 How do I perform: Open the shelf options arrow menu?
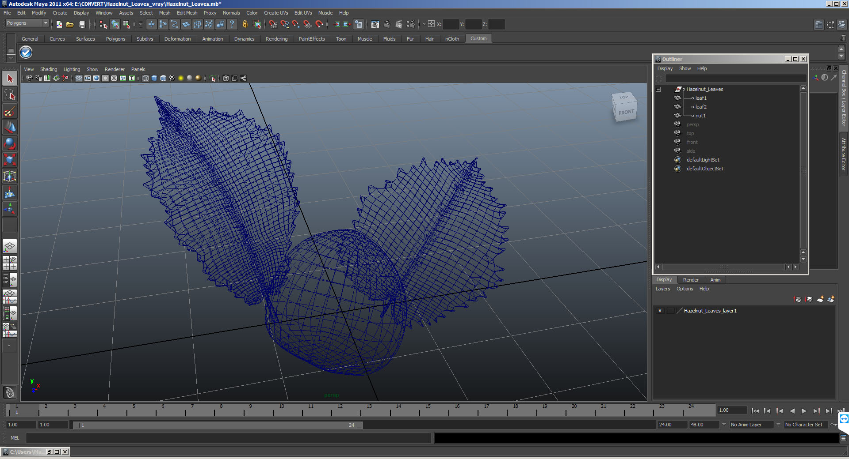pyautogui.click(x=11, y=58)
